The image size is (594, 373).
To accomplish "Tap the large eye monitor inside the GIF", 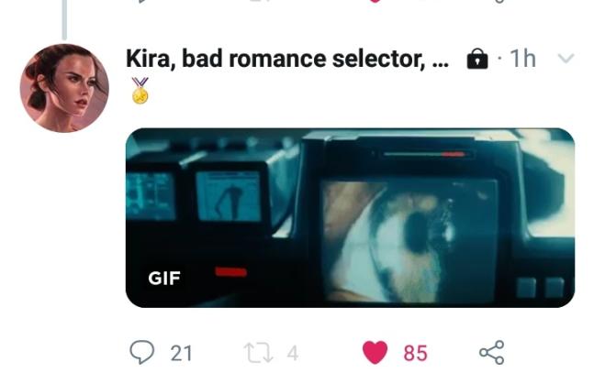I will [x=409, y=241].
